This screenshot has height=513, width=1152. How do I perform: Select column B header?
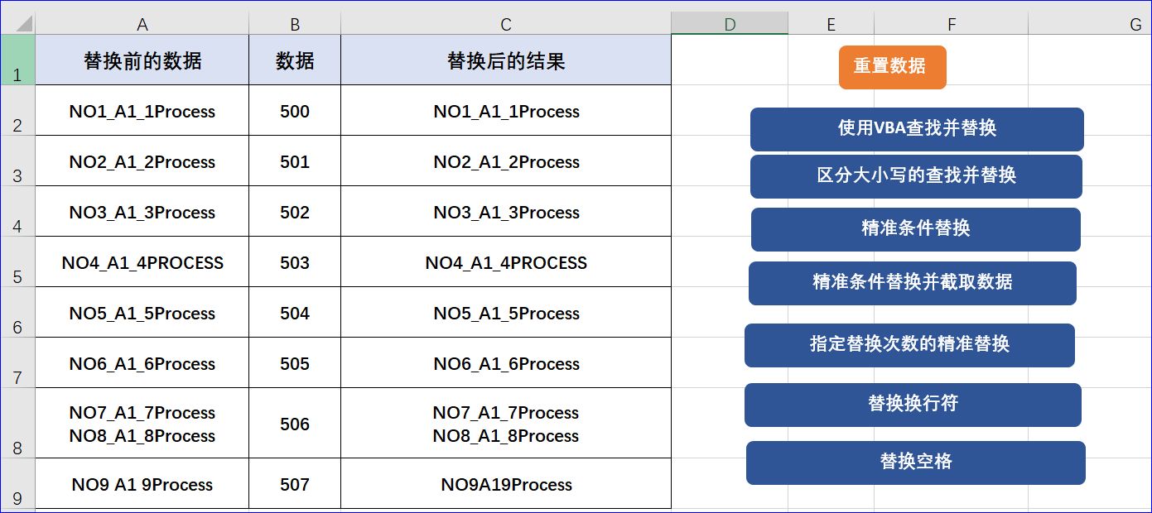coord(295,25)
